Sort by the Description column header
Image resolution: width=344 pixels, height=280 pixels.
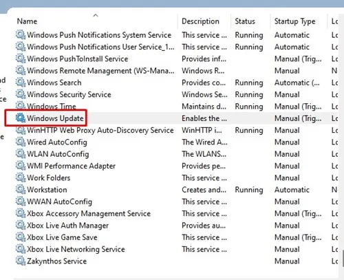200,21
